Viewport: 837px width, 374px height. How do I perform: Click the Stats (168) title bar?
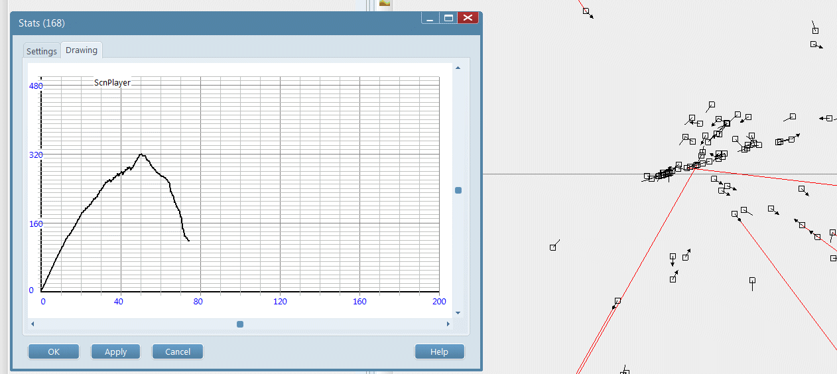tap(199, 23)
